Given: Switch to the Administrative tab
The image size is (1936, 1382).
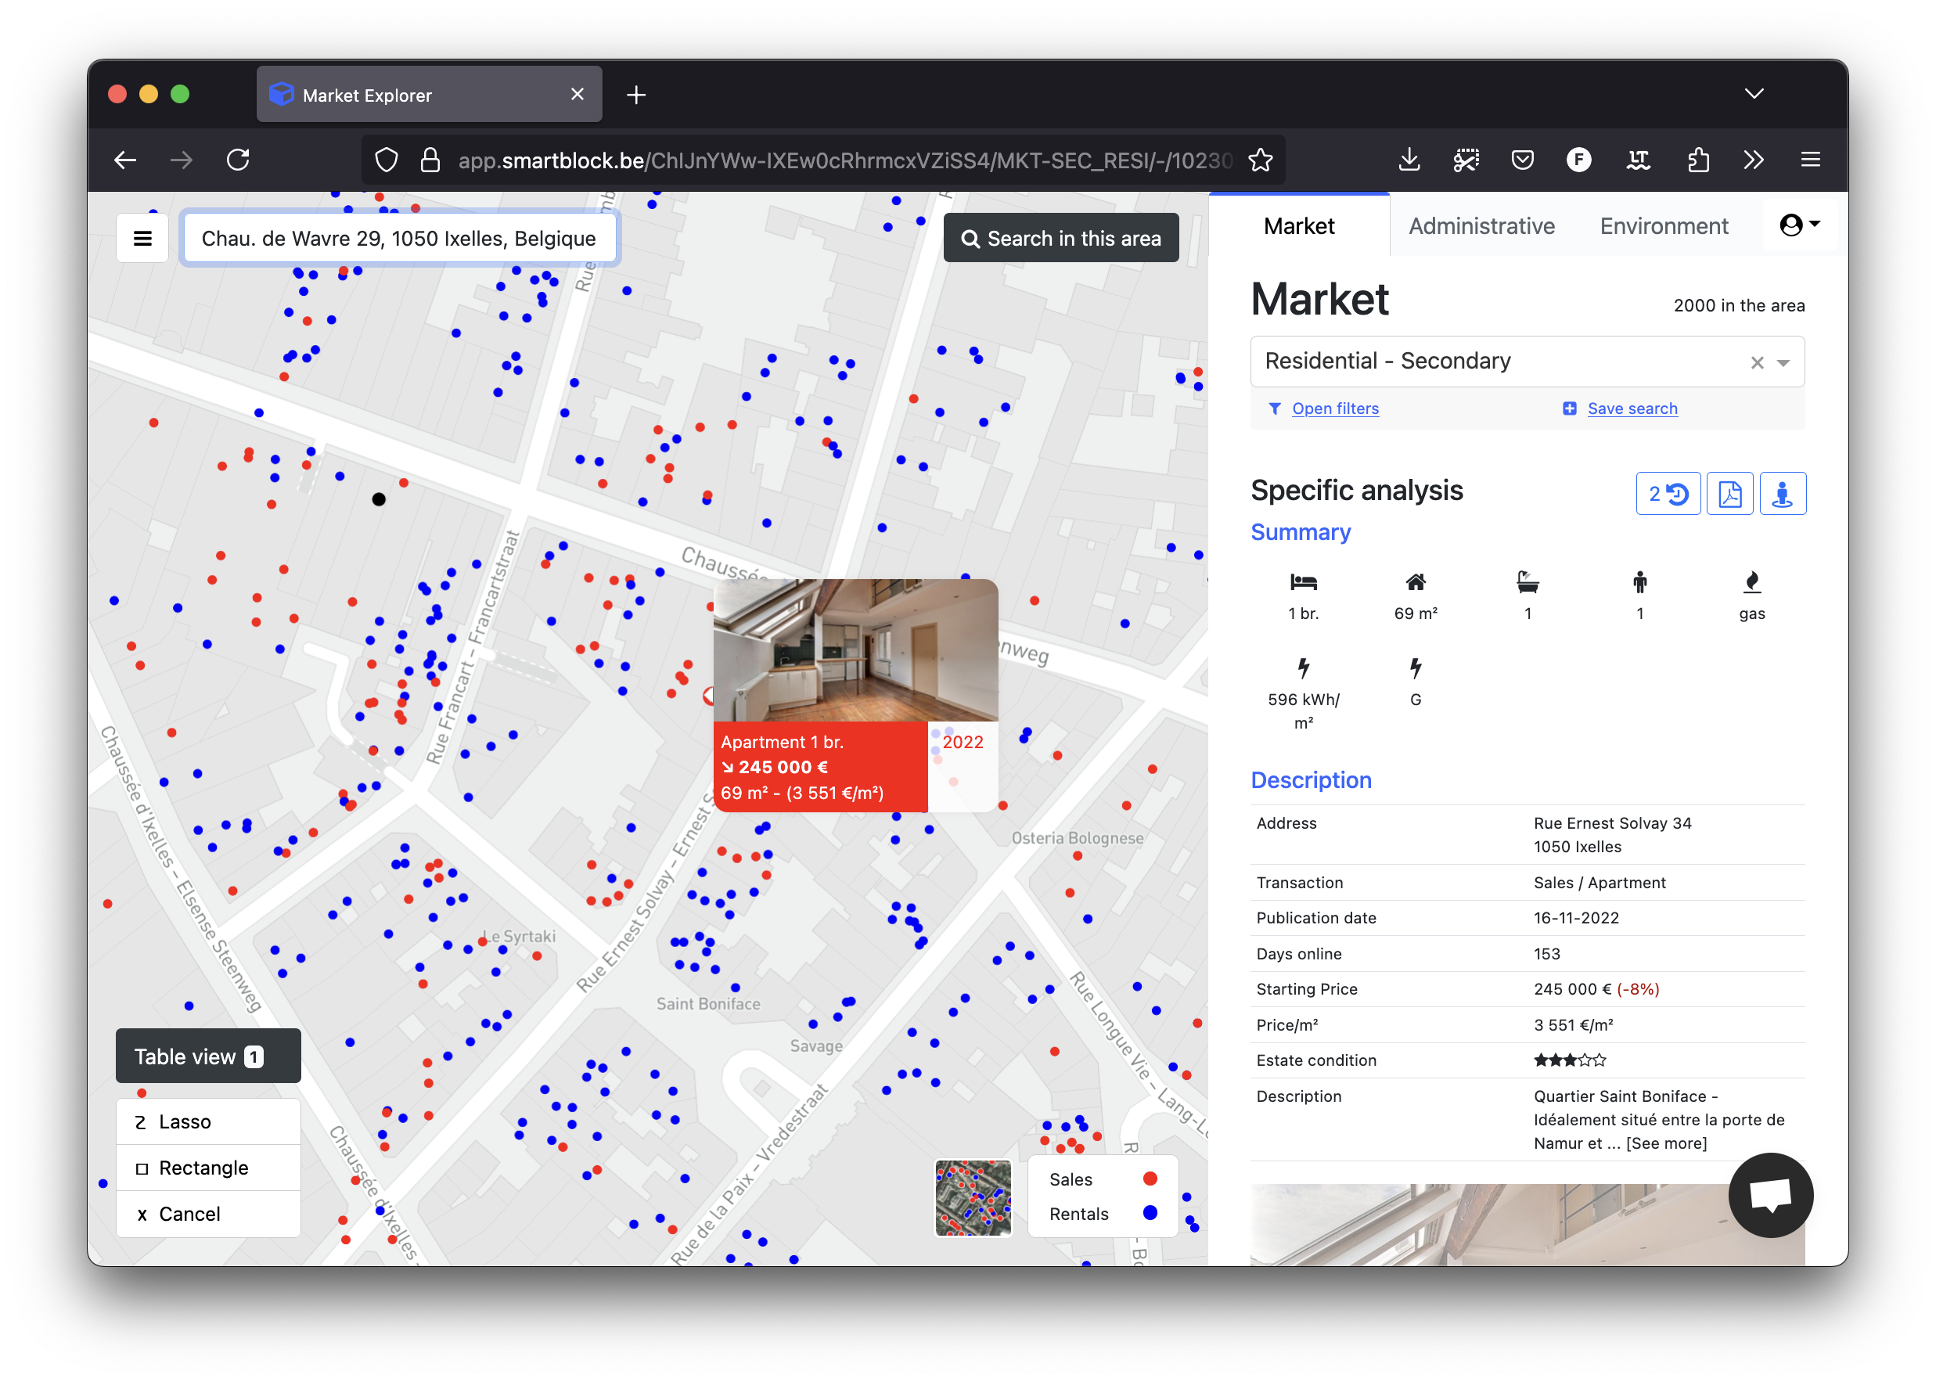Looking at the screenshot, I should tap(1481, 225).
